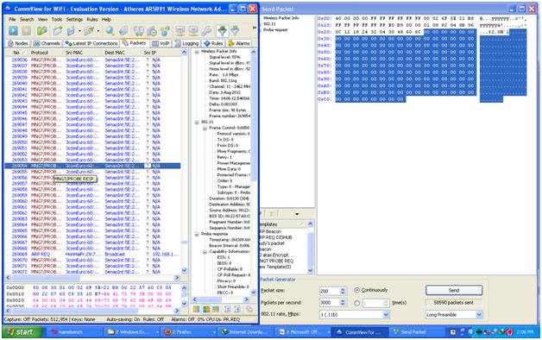Click the packet list horizontal scrollbar
The height and width of the screenshot is (340, 542).
(x=92, y=278)
